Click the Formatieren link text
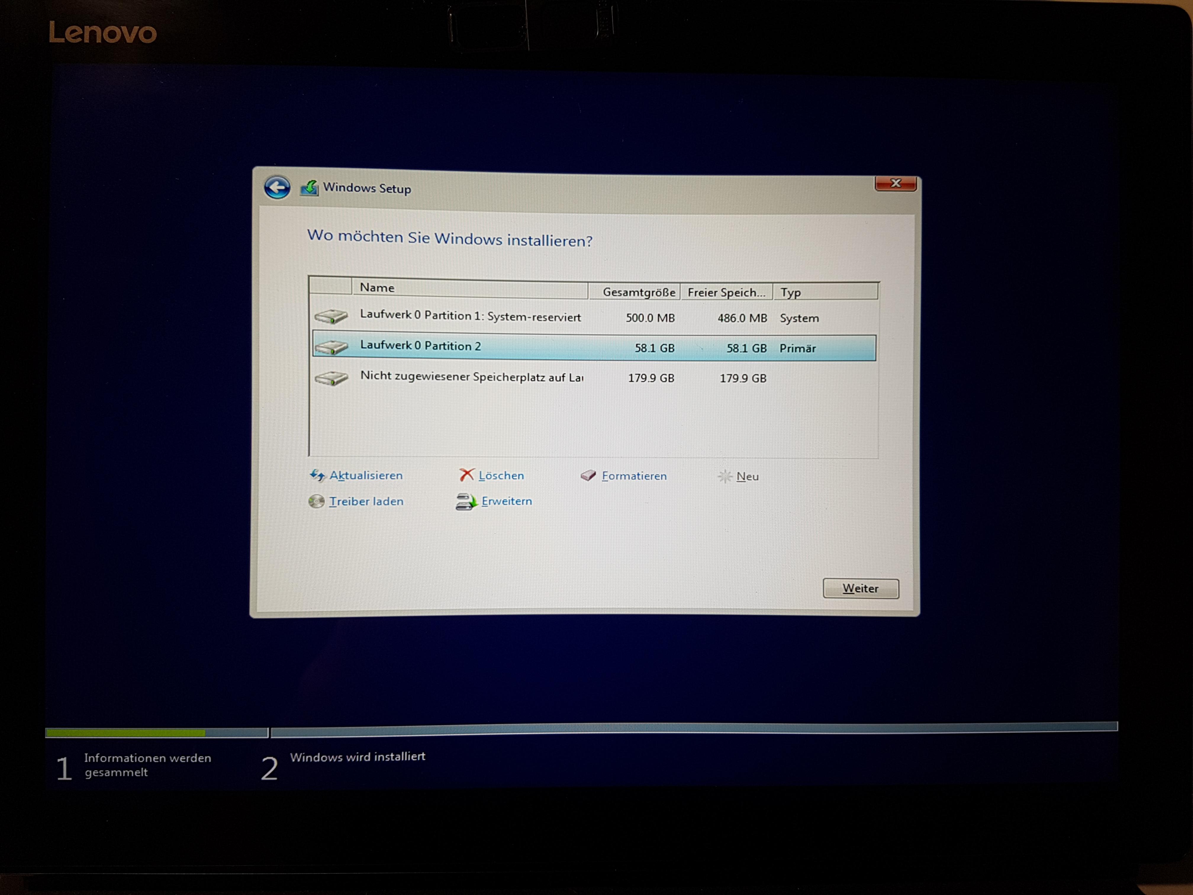The image size is (1193, 895). pyautogui.click(x=634, y=476)
